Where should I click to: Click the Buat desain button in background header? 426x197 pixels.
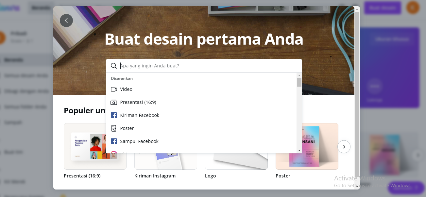point(383,8)
